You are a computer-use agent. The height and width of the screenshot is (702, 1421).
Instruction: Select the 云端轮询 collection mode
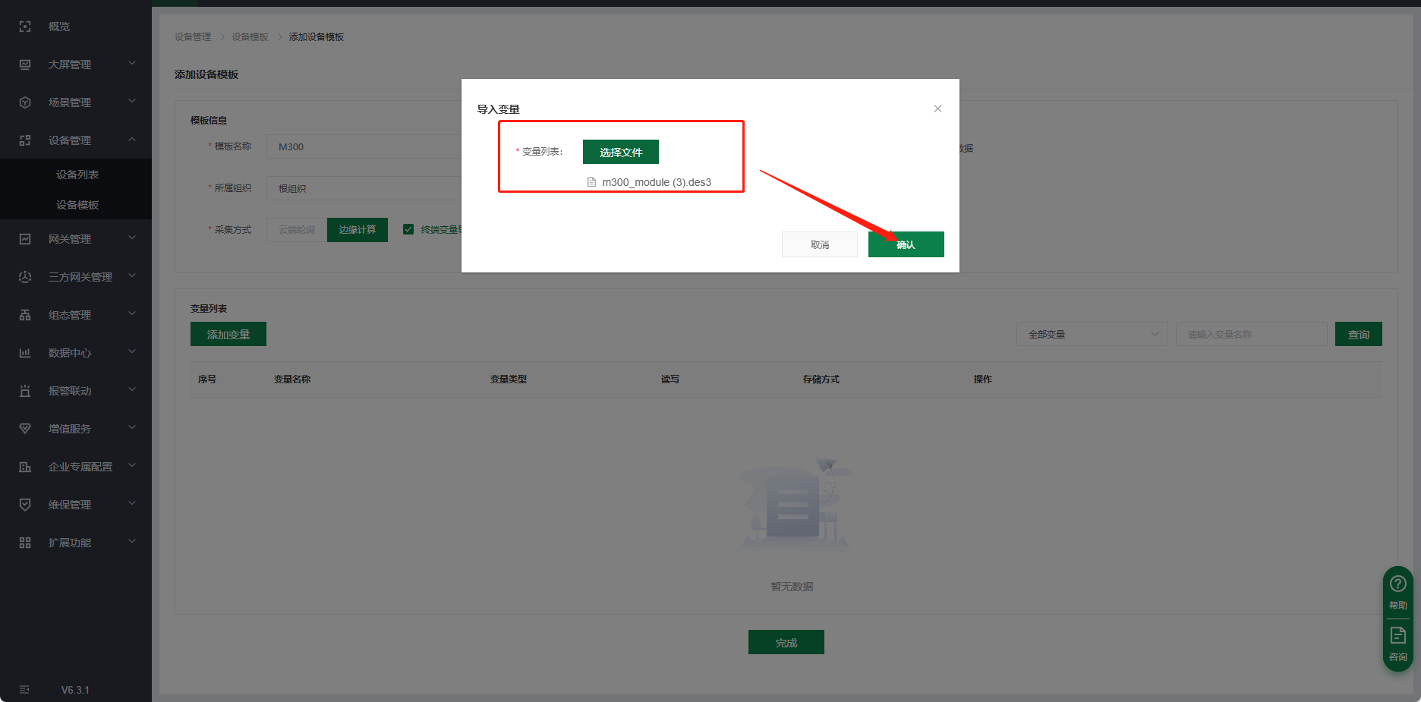tap(297, 230)
